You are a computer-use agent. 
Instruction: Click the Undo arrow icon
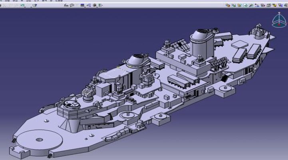(22, 5)
